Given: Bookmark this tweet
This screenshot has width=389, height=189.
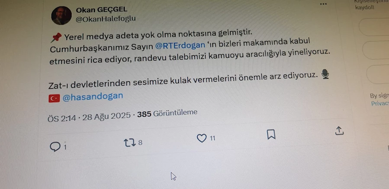Looking at the screenshot, I should (271, 135).
